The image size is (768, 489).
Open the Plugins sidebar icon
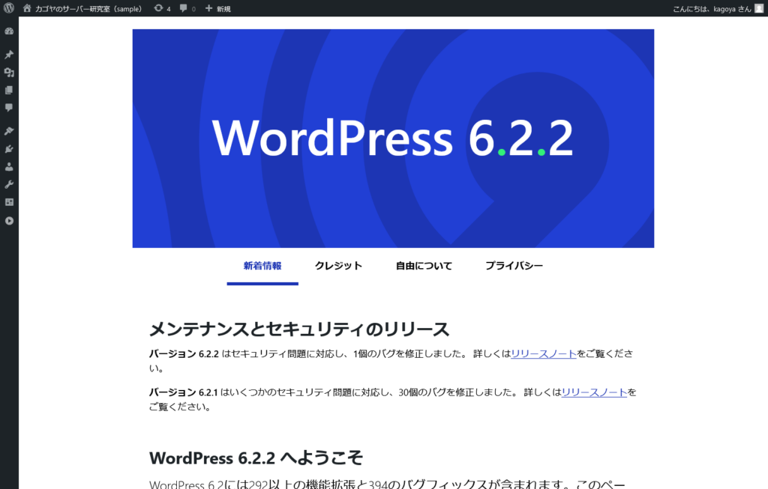9,149
